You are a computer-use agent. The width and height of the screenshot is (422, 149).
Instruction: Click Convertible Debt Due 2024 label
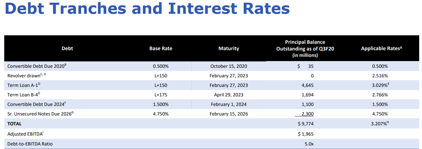click(x=37, y=104)
